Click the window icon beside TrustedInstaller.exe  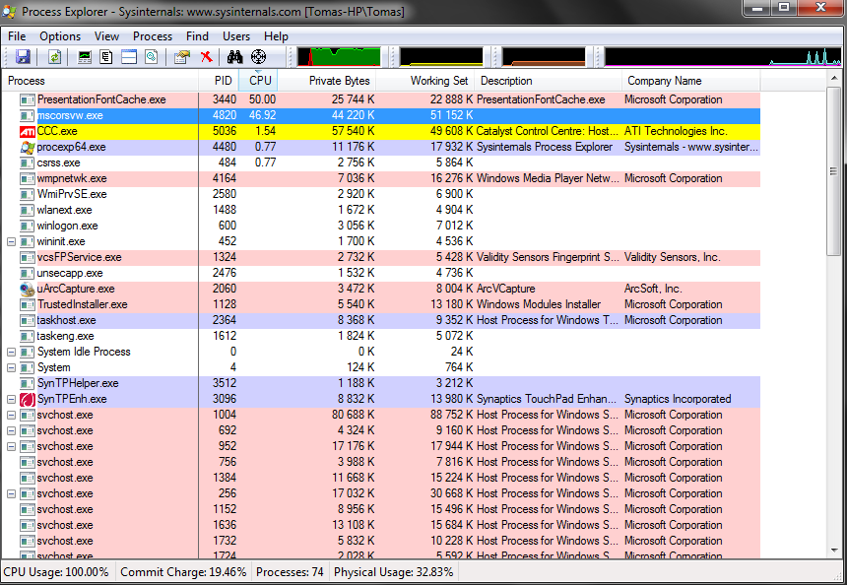pos(27,304)
